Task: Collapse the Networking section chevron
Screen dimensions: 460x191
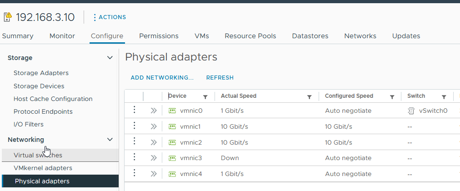Action: [x=110, y=140]
